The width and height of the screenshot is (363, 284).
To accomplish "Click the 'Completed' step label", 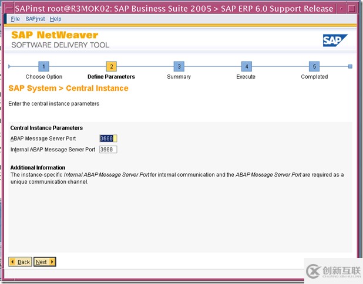I will (314, 76).
